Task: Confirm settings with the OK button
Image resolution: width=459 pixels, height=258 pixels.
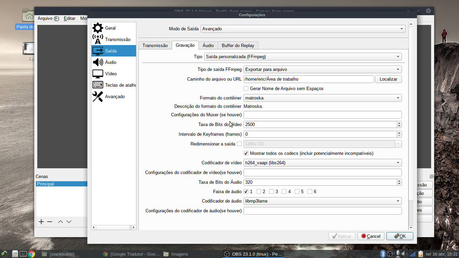Action: tap(400, 236)
